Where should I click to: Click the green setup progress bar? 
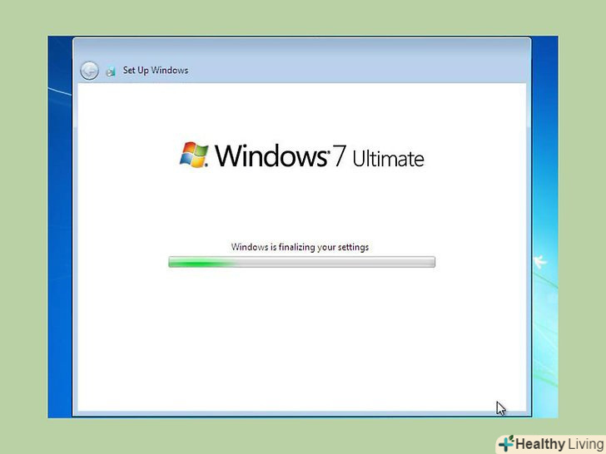(x=302, y=262)
